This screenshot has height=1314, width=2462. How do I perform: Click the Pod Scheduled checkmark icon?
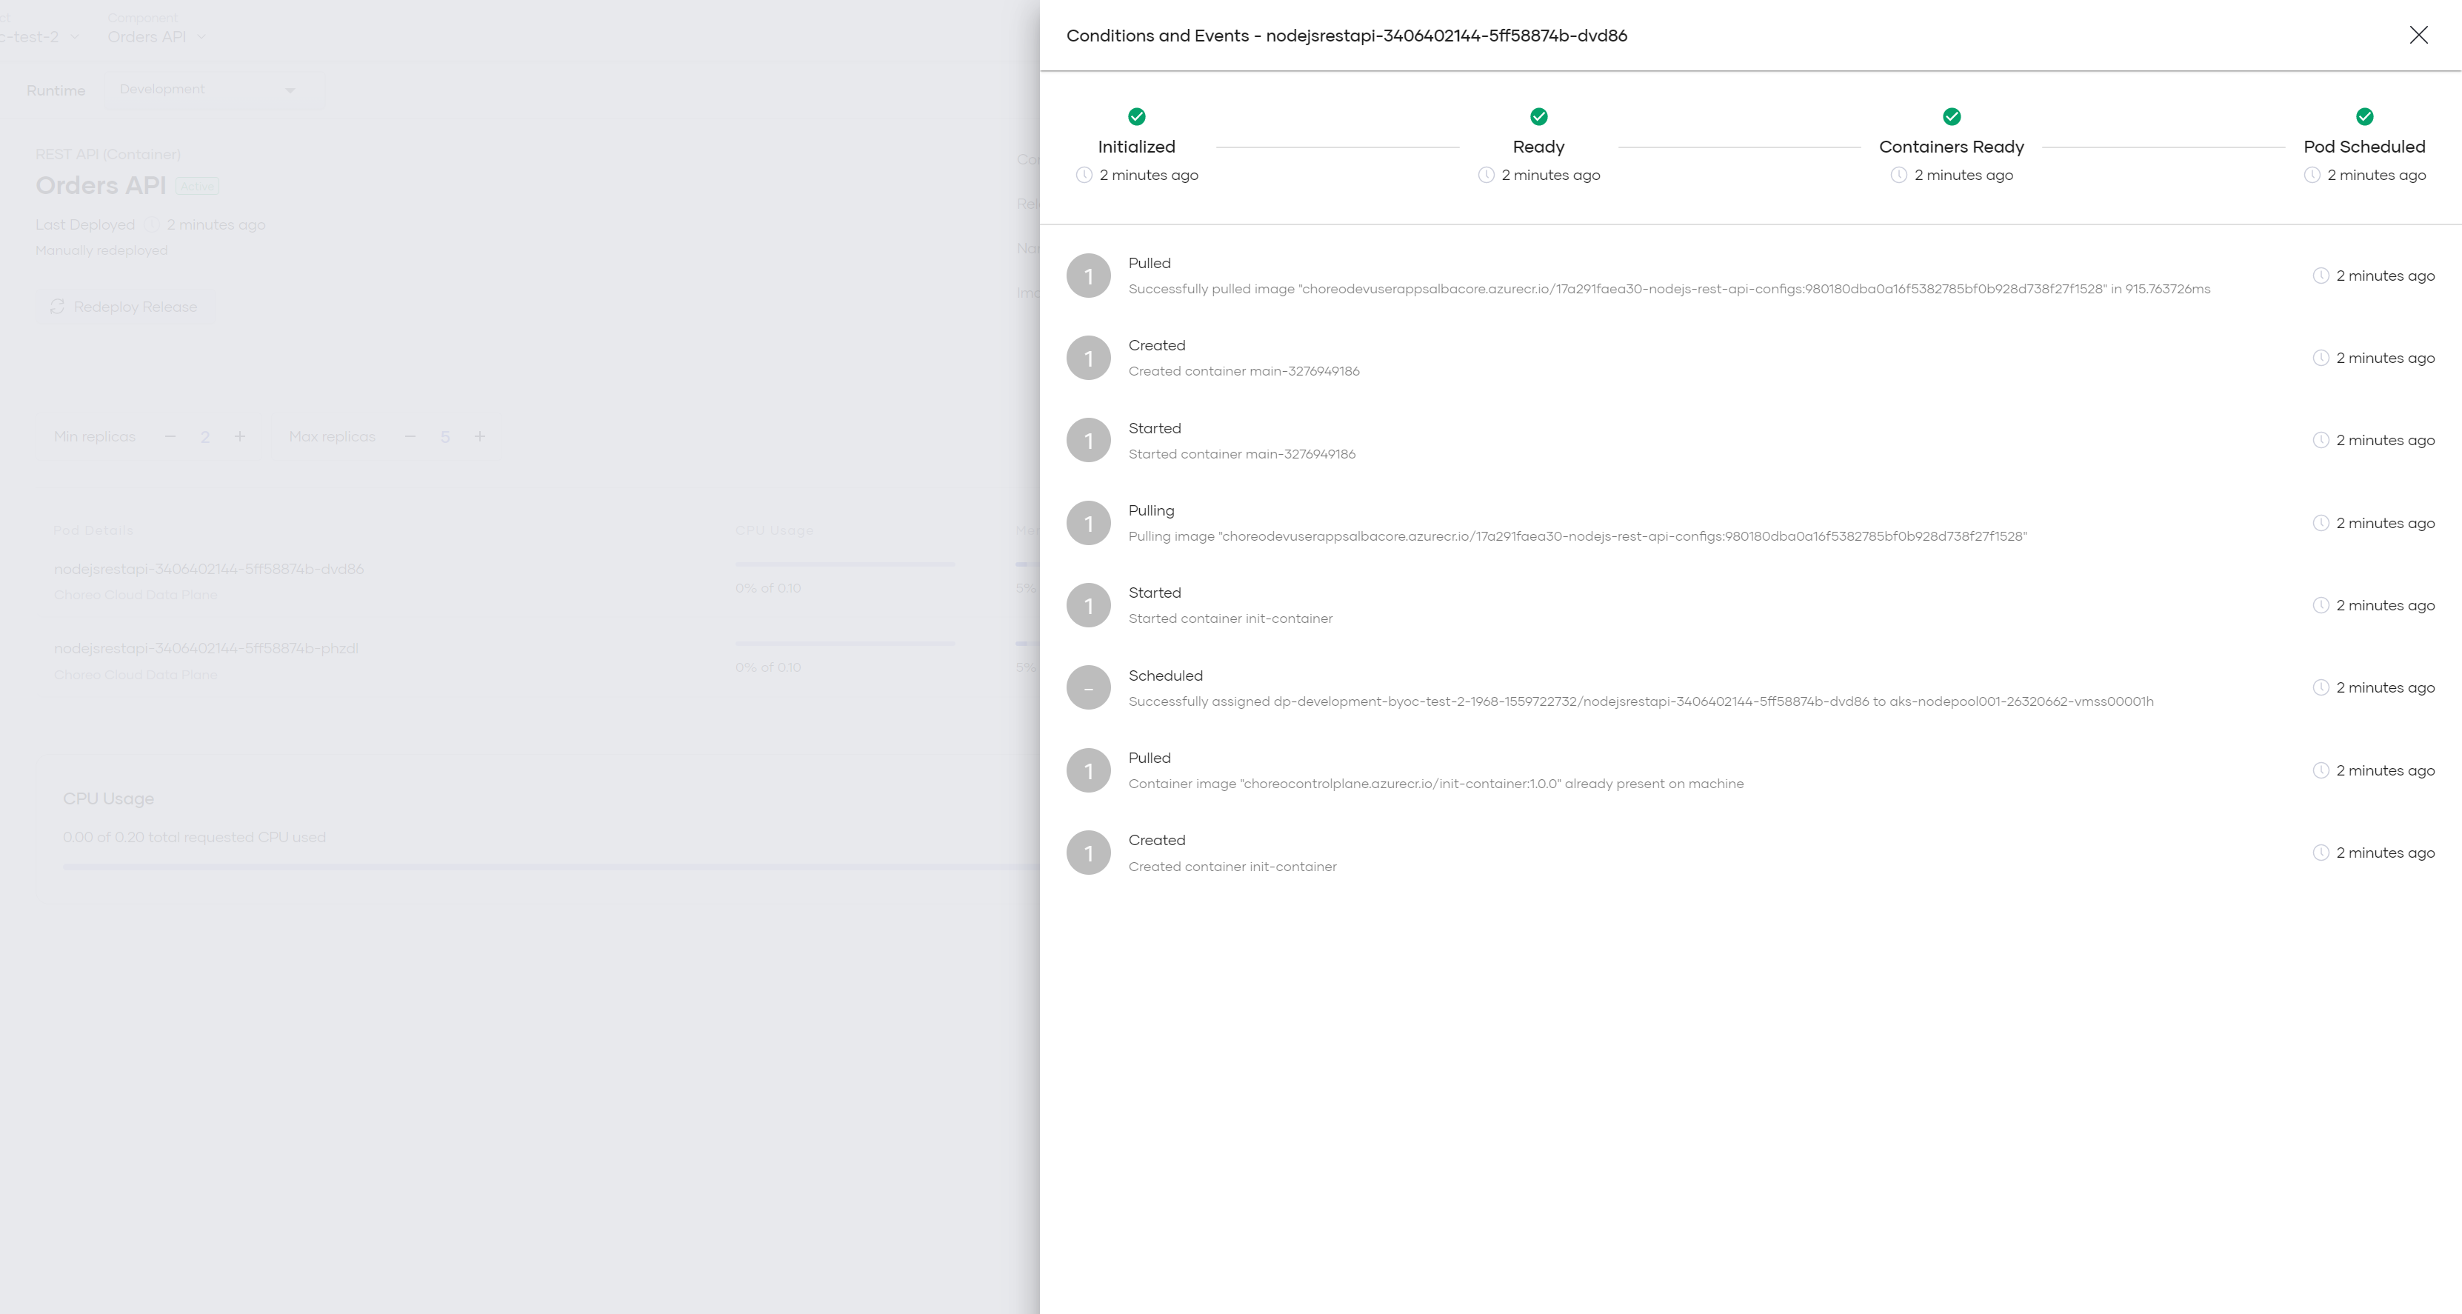[x=2363, y=116]
